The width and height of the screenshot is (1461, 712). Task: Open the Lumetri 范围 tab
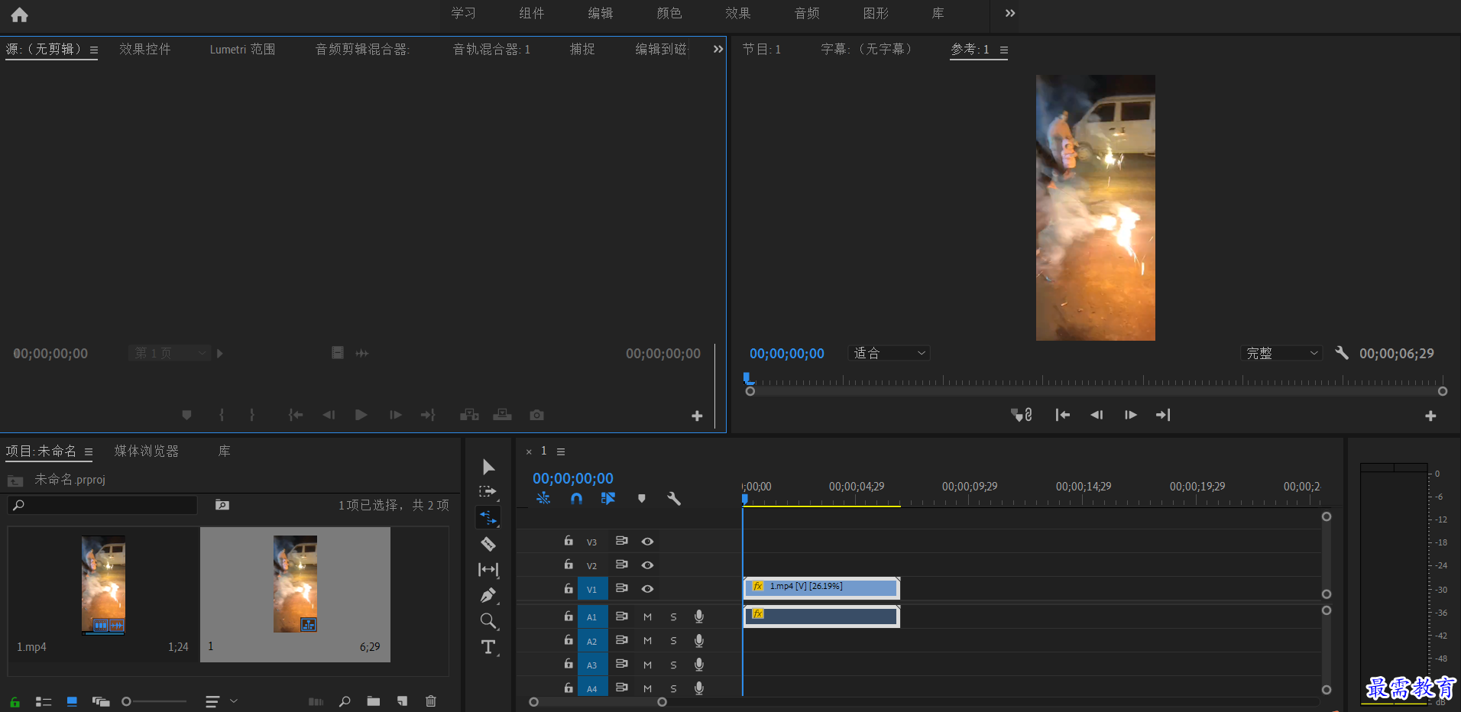pyautogui.click(x=242, y=49)
